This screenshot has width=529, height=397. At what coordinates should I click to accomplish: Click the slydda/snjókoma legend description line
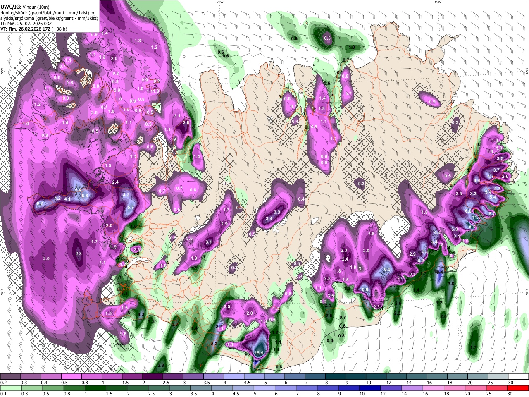[49, 18]
